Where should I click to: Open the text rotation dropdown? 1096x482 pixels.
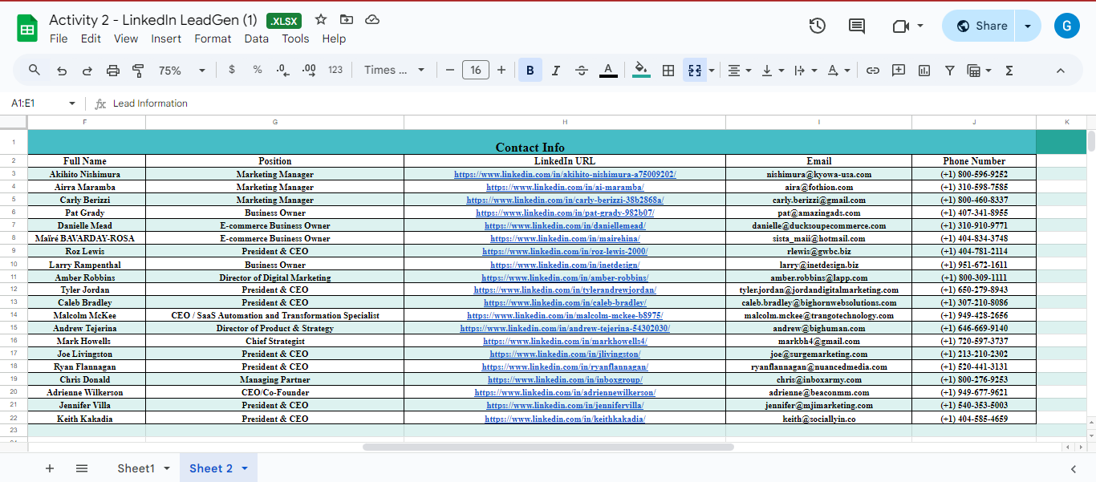click(838, 71)
